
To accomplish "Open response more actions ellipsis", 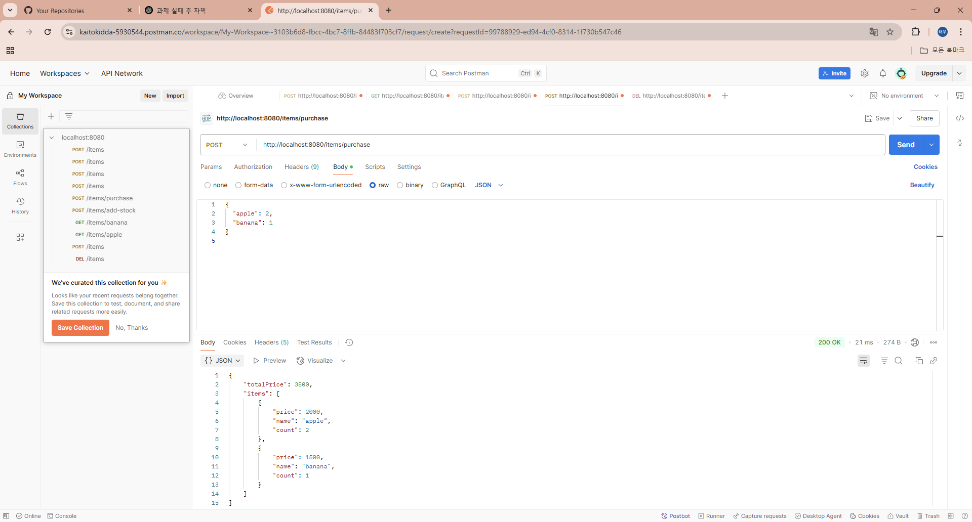I will point(934,342).
